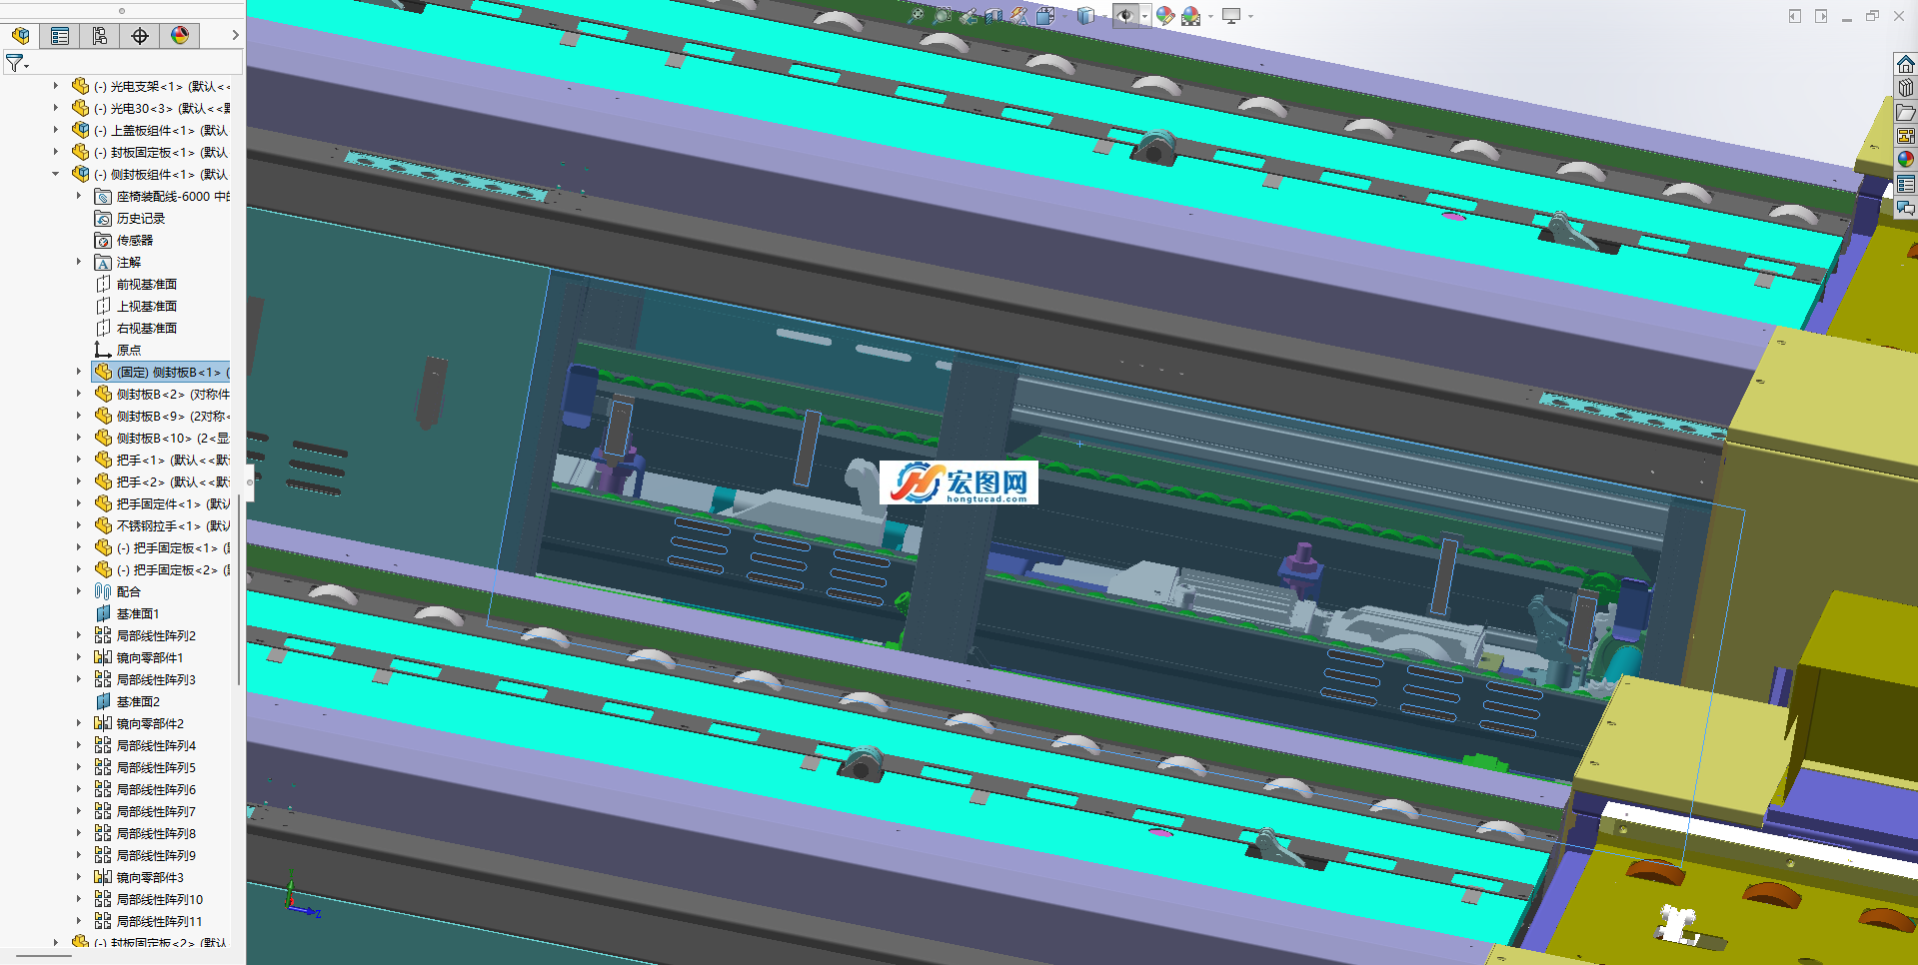
Task: Click the 封板固定板<1> part icon
Action: coord(80,152)
